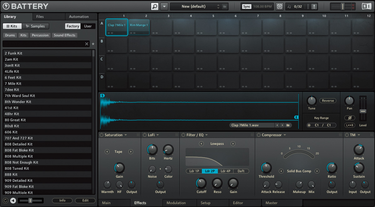Select the next sample arrow for Clap 7Mile 1.wav

click(x=282, y=125)
